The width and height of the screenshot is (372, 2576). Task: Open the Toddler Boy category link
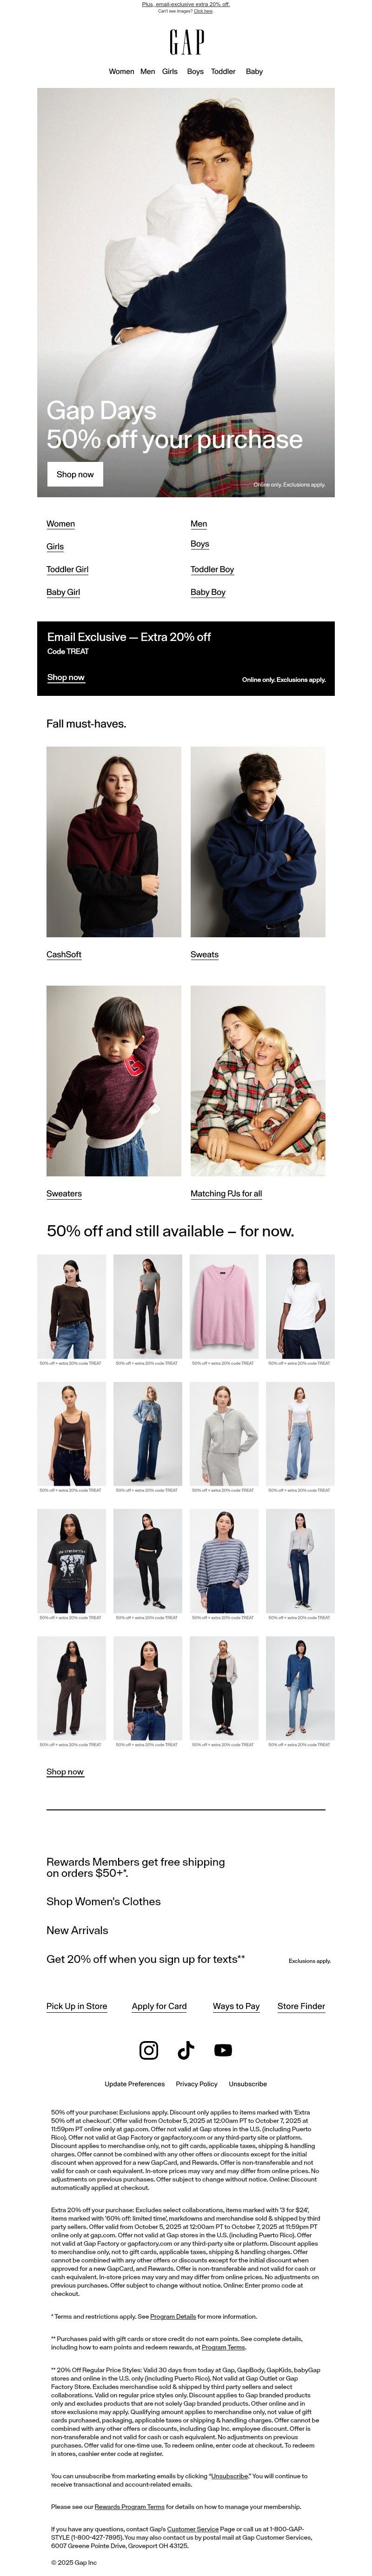pyautogui.click(x=212, y=569)
